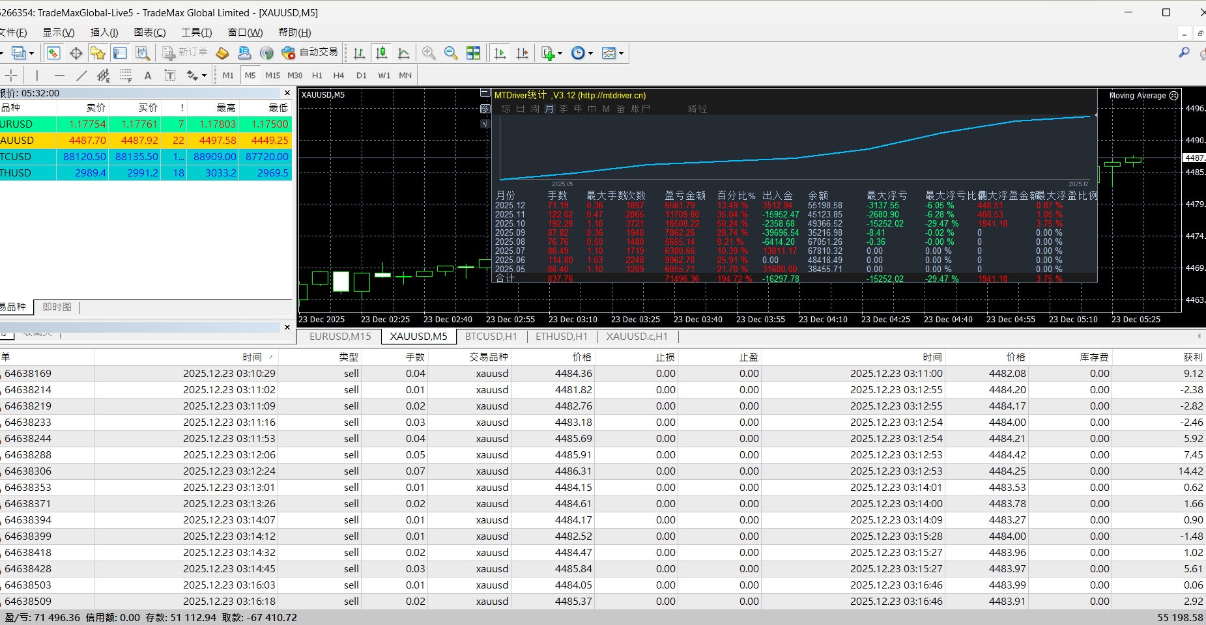
Task: Toggle chart auto scroll
Action: point(500,53)
